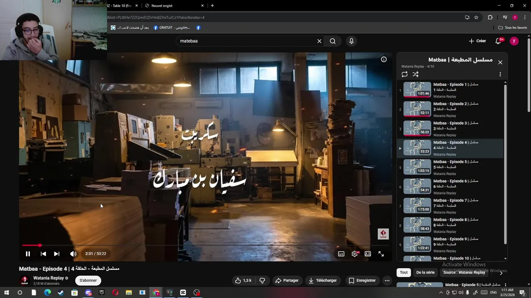Select Matbaa - Episode 3 in the playlist
This screenshot has width=531, height=298.
(x=450, y=129)
